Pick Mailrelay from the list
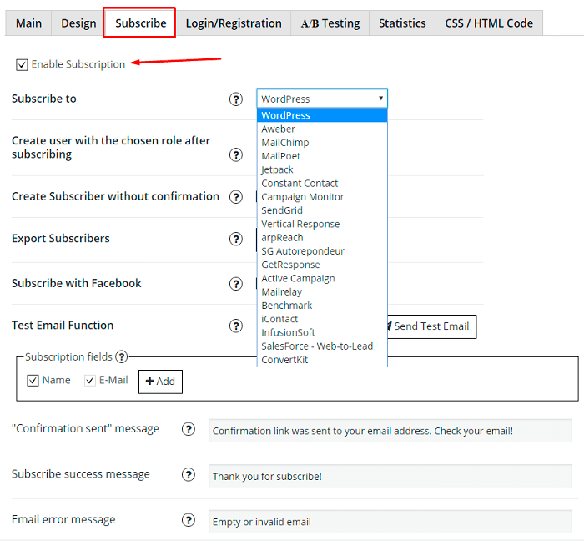The image size is (584, 541). click(x=322, y=292)
